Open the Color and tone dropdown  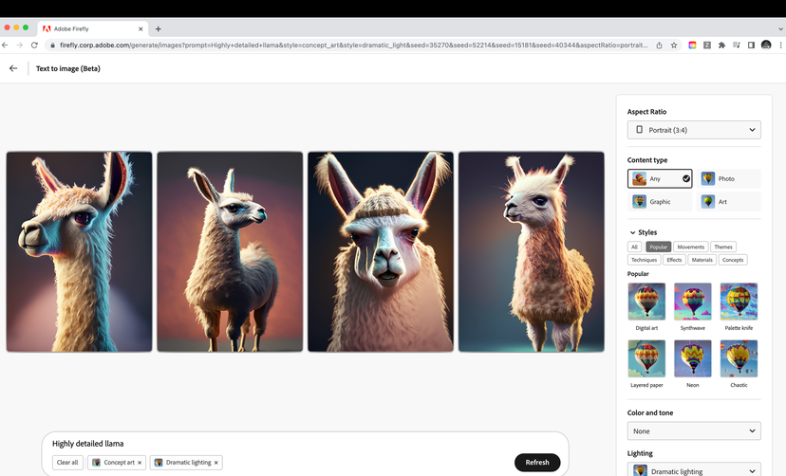[x=694, y=430]
